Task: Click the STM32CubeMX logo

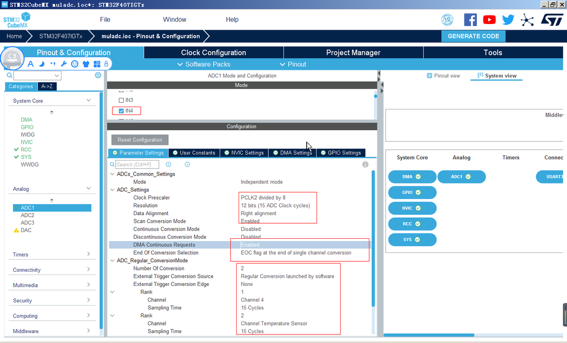Action: click(x=16, y=21)
